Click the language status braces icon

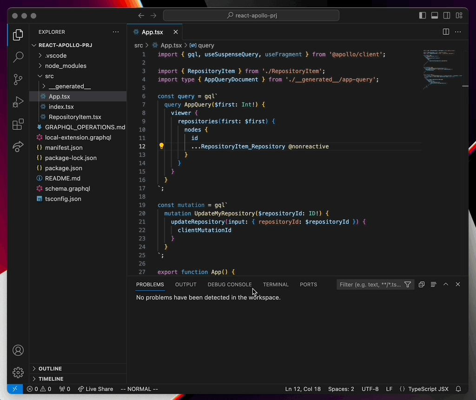(402, 389)
